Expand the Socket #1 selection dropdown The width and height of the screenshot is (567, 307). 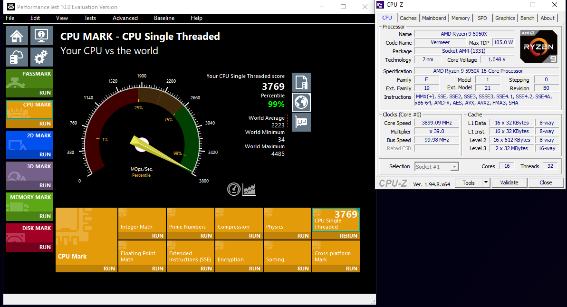(454, 166)
